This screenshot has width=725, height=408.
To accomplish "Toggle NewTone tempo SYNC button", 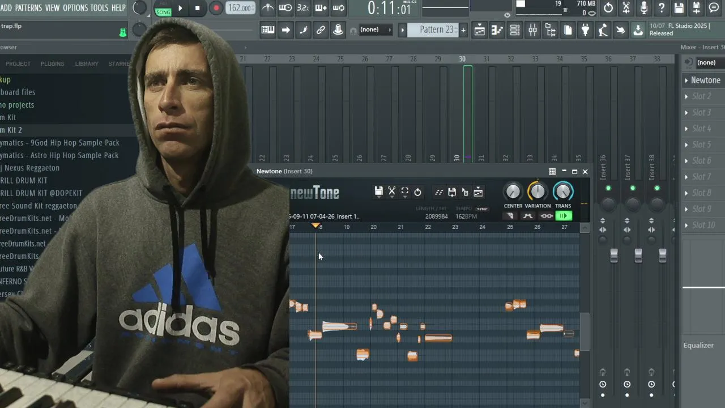I will point(482,209).
